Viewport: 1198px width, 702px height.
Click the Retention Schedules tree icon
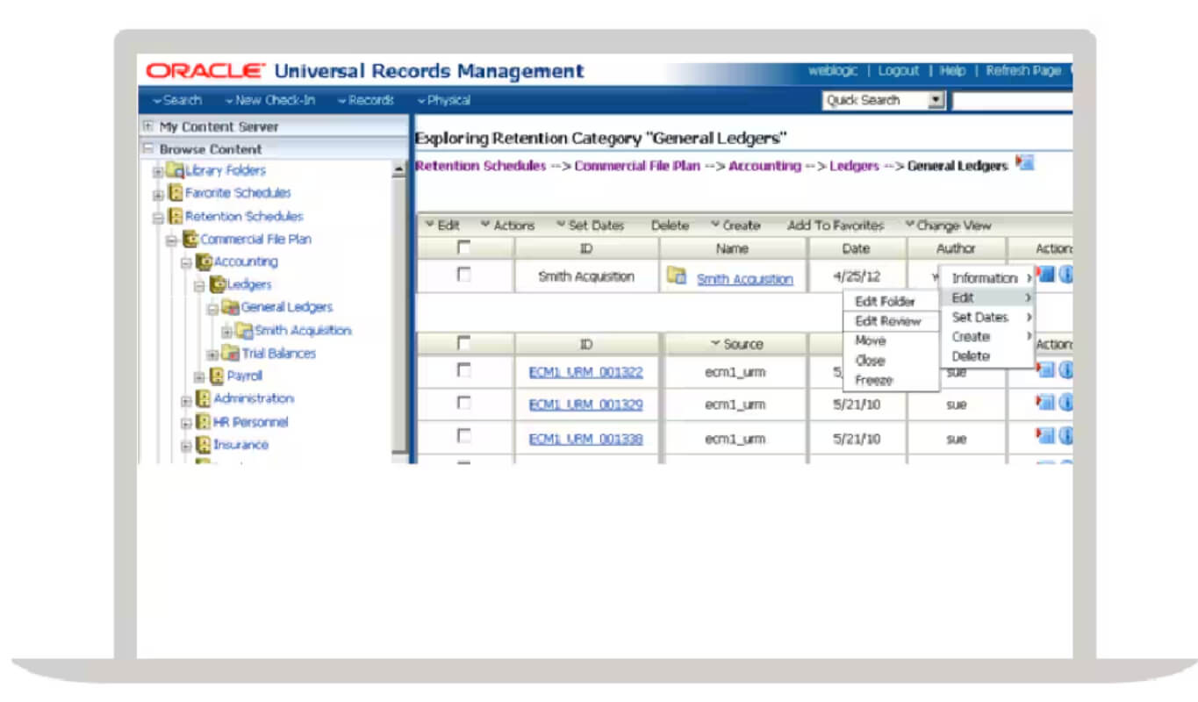click(x=176, y=216)
